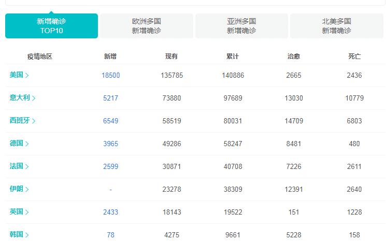Click 意大利 new cases value 5217
The image size is (386, 241).
[x=110, y=98]
